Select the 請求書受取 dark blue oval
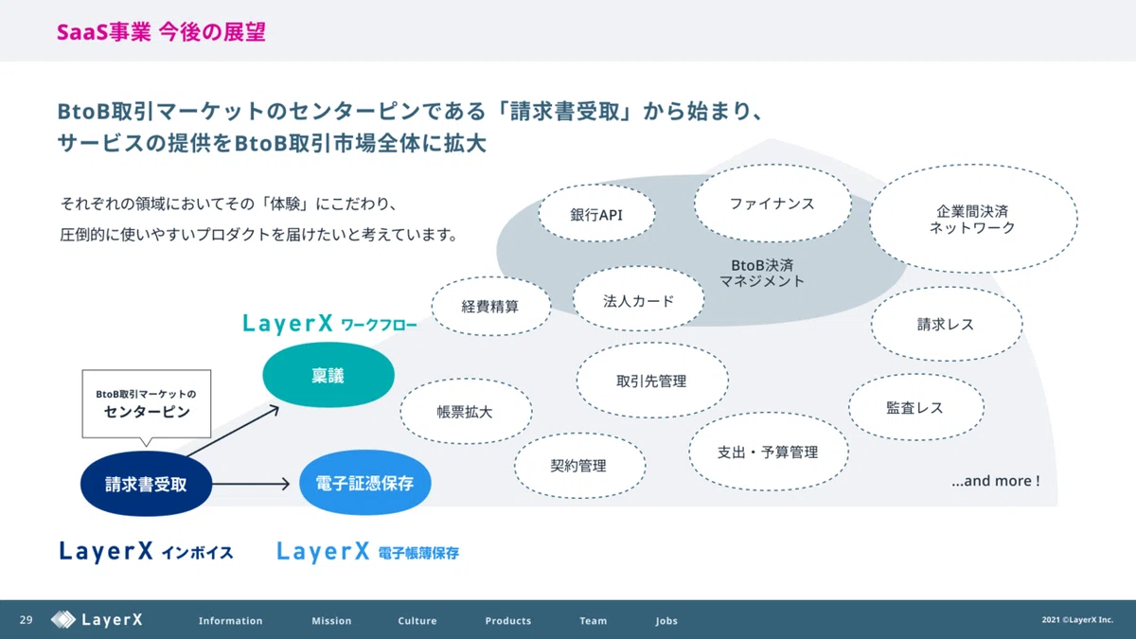Screen dimensions: 1136x639 click(x=146, y=485)
